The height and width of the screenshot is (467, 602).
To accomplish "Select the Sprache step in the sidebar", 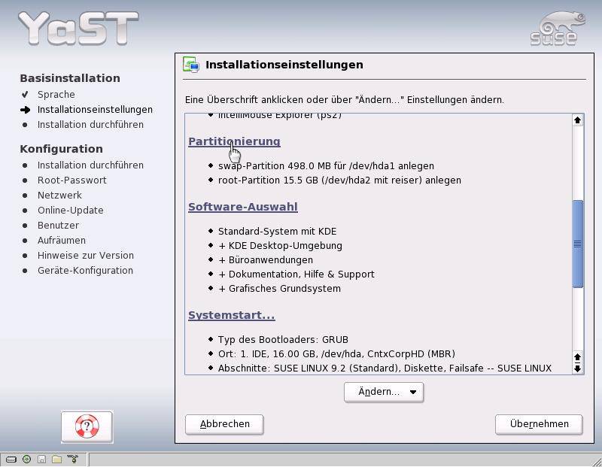I will (56, 95).
